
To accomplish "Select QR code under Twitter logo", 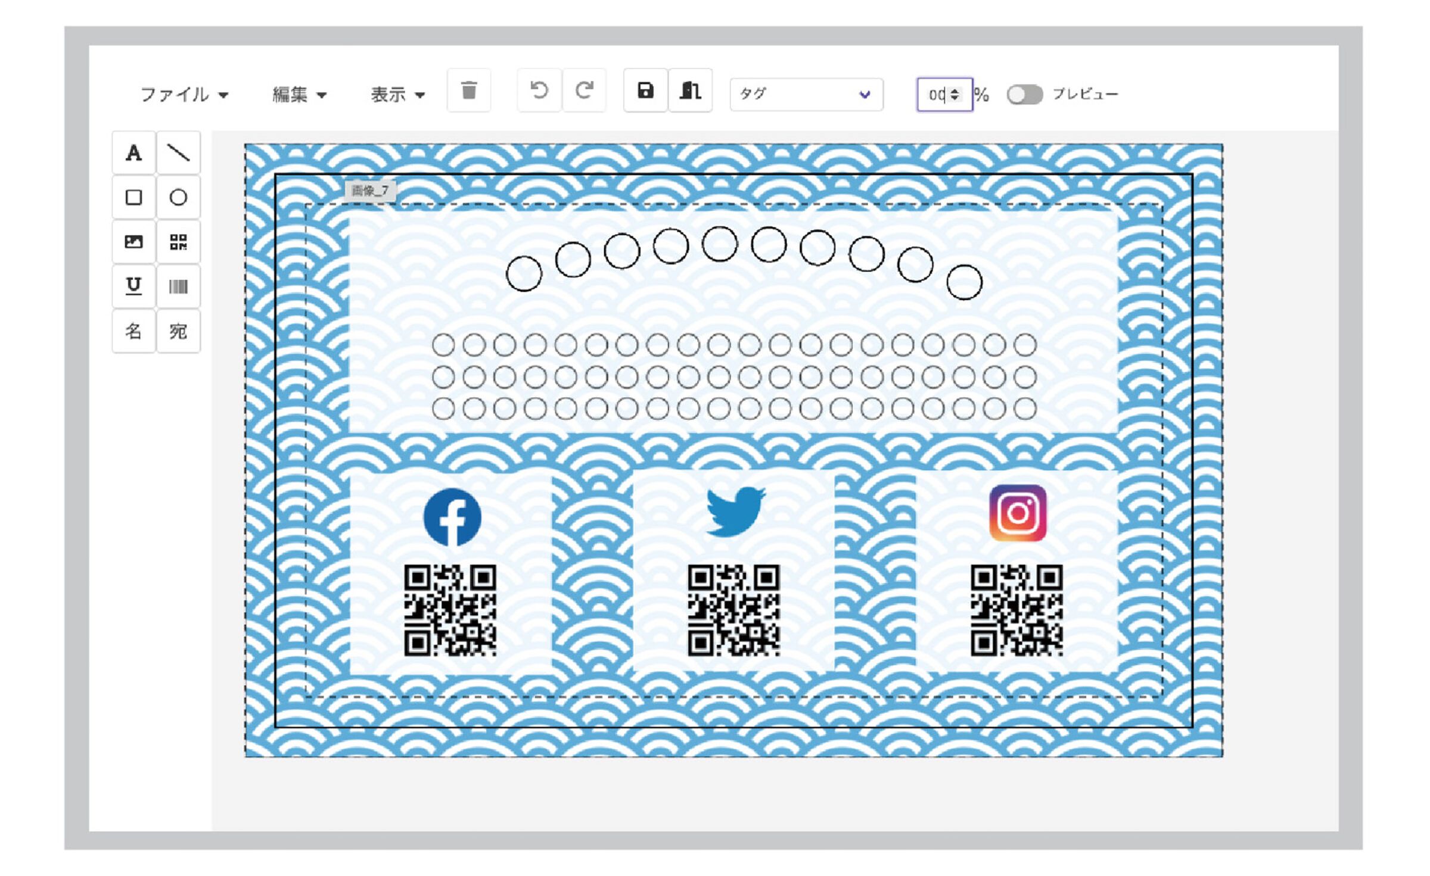I will [x=733, y=610].
